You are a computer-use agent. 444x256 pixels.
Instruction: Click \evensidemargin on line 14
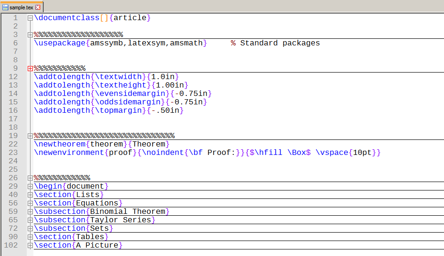[130, 94]
